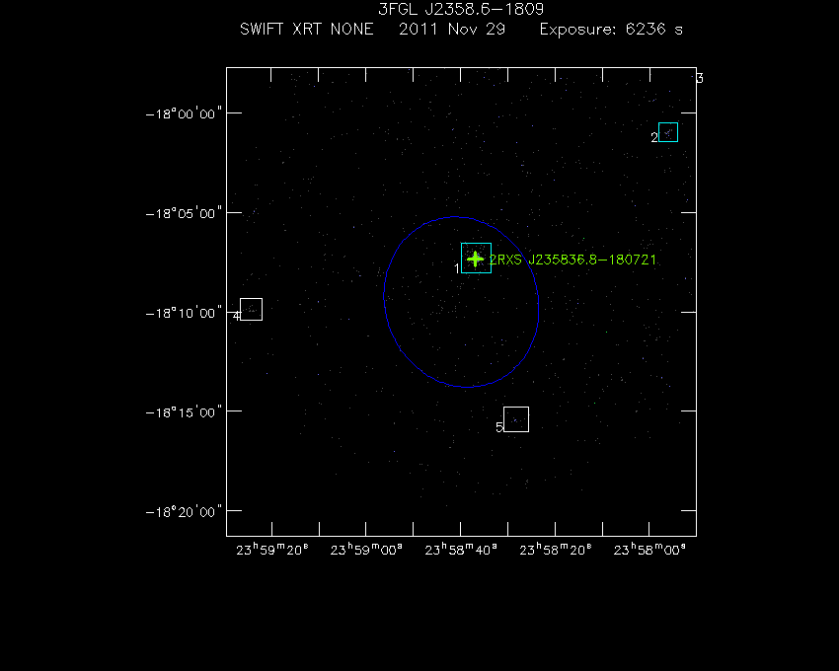Click the 23h59m00s right ascension label
This screenshot has height=671, width=839.
click(x=366, y=550)
